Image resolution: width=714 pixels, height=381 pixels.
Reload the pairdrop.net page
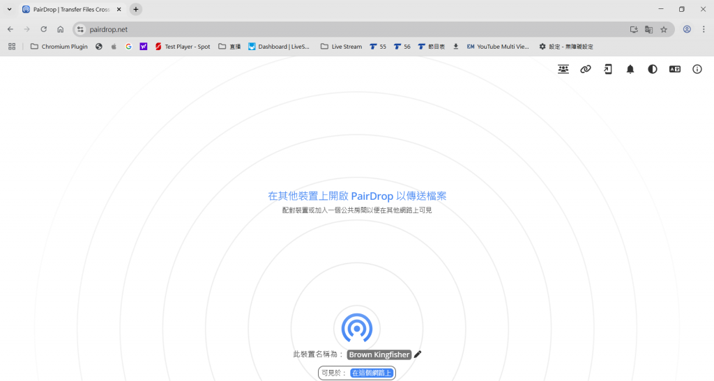(x=44, y=29)
